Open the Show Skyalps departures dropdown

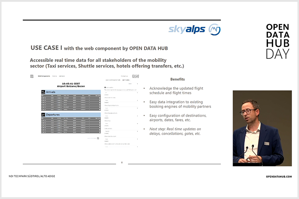121,108
